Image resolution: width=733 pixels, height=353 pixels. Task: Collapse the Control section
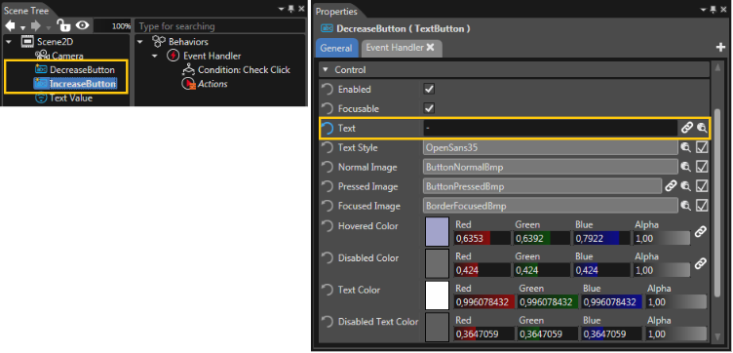[326, 70]
